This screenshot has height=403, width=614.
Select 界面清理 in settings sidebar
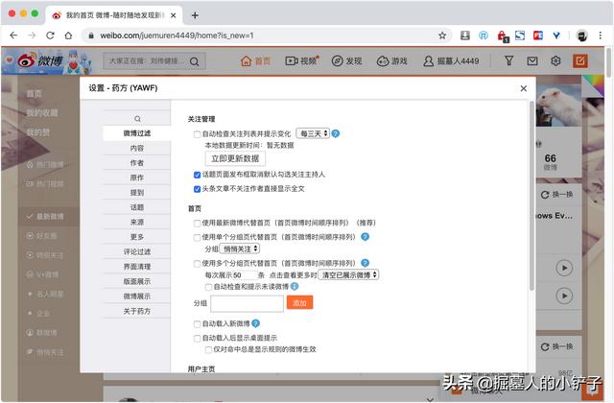[x=136, y=267]
